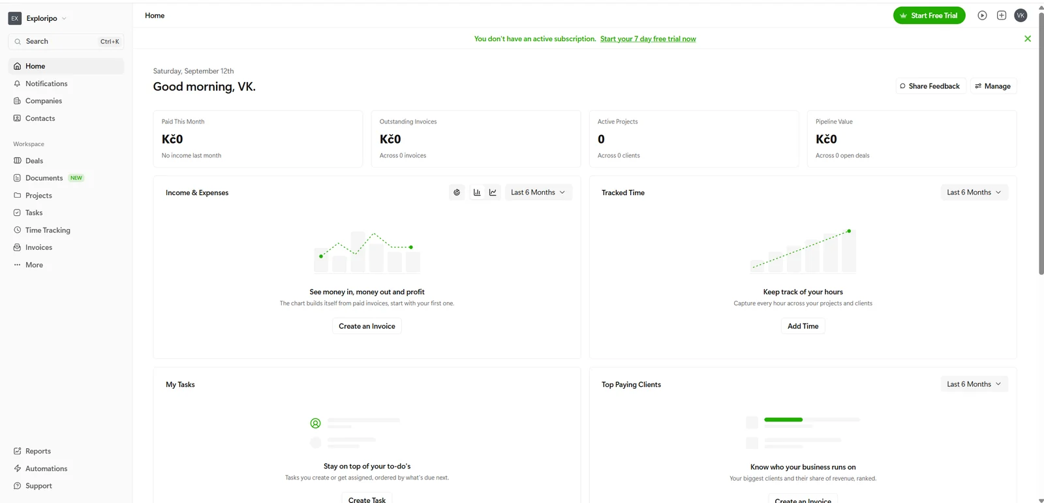Click the Active Projects card
Viewport: 1044px width, 503px height.
pyautogui.click(x=694, y=139)
